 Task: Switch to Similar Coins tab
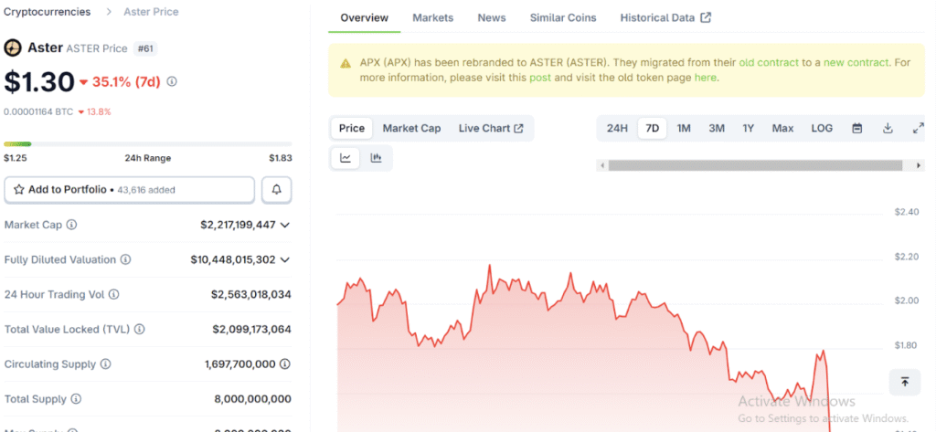(x=562, y=18)
